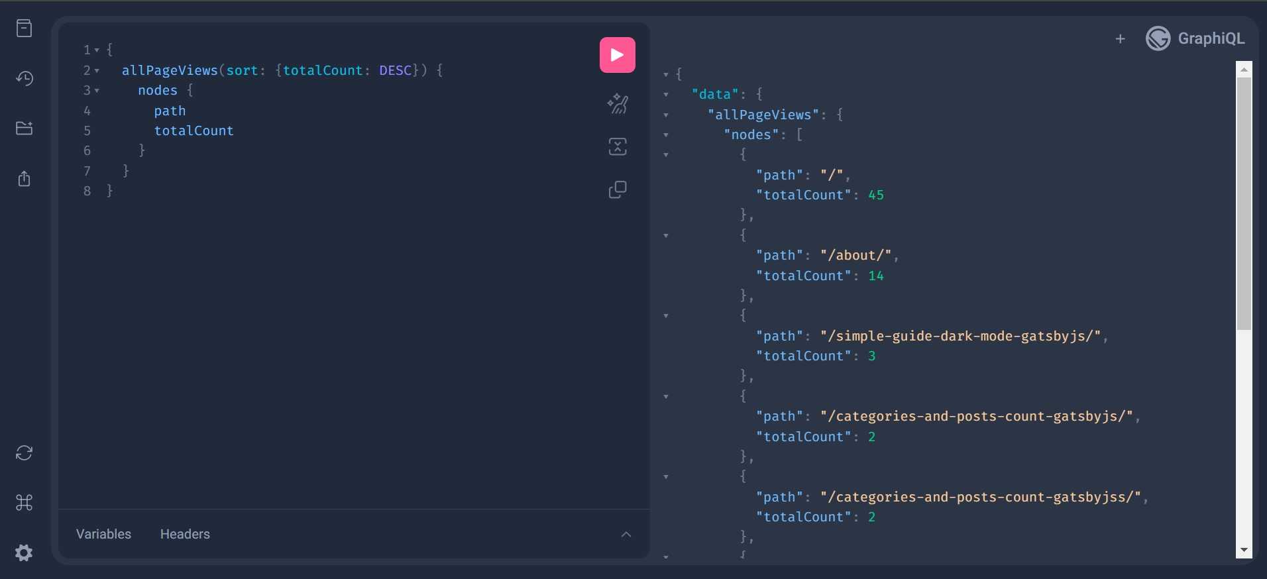The height and width of the screenshot is (579, 1267).
Task: Click the "allPageViews" key in response
Action: click(x=763, y=115)
